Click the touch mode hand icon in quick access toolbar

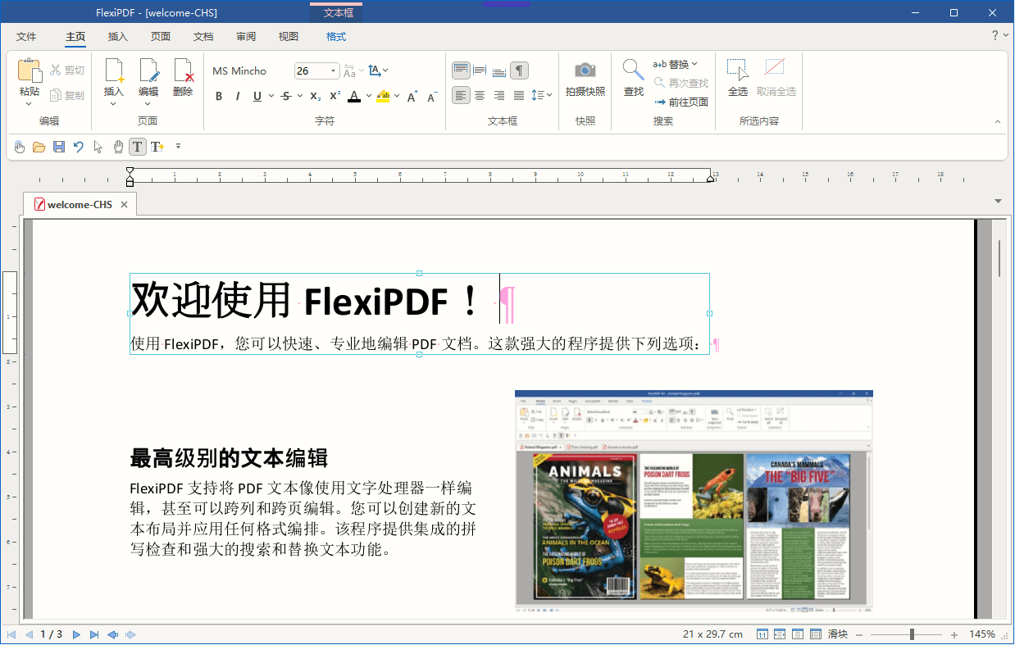tap(20, 147)
